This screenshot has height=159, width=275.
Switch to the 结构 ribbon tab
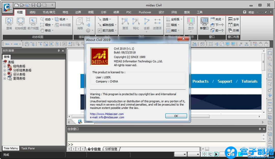click(x=32, y=12)
